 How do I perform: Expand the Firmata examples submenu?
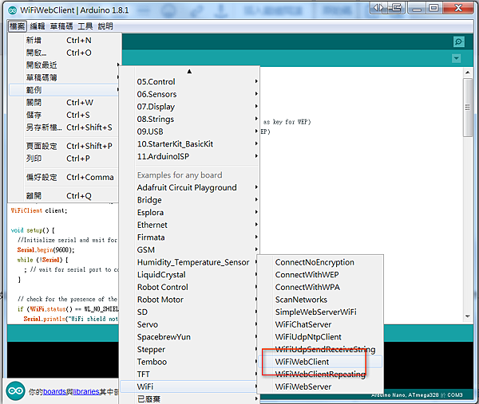[189, 237]
